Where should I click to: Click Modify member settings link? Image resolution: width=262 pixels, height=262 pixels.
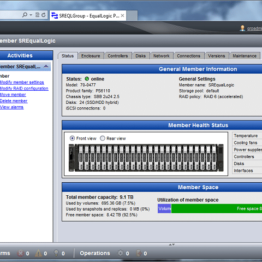tap(22, 82)
